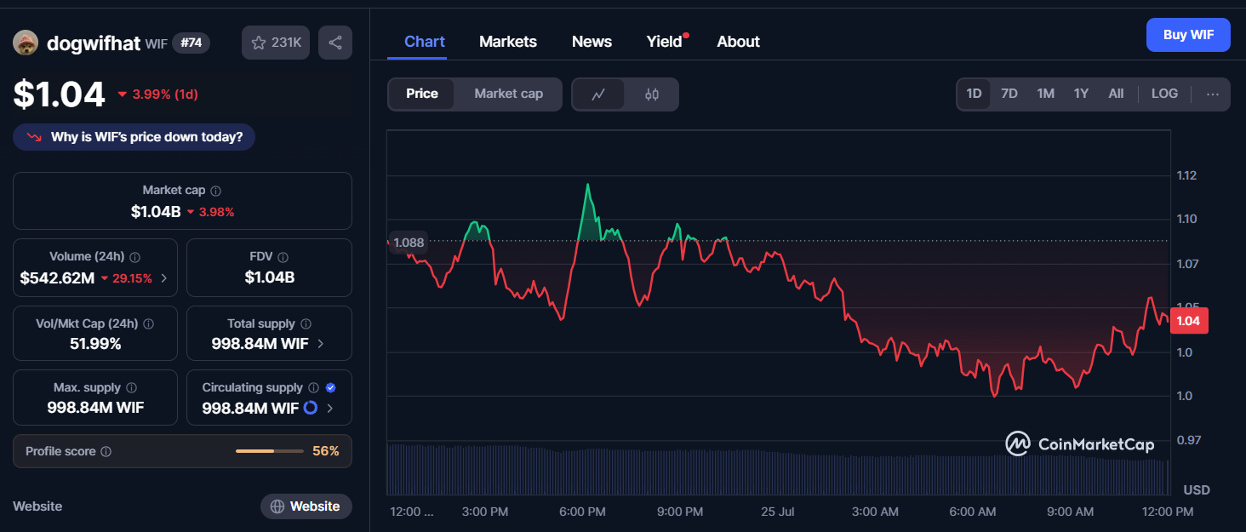
Task: Click the dogwifhat coin logo
Action: pyautogui.click(x=26, y=43)
